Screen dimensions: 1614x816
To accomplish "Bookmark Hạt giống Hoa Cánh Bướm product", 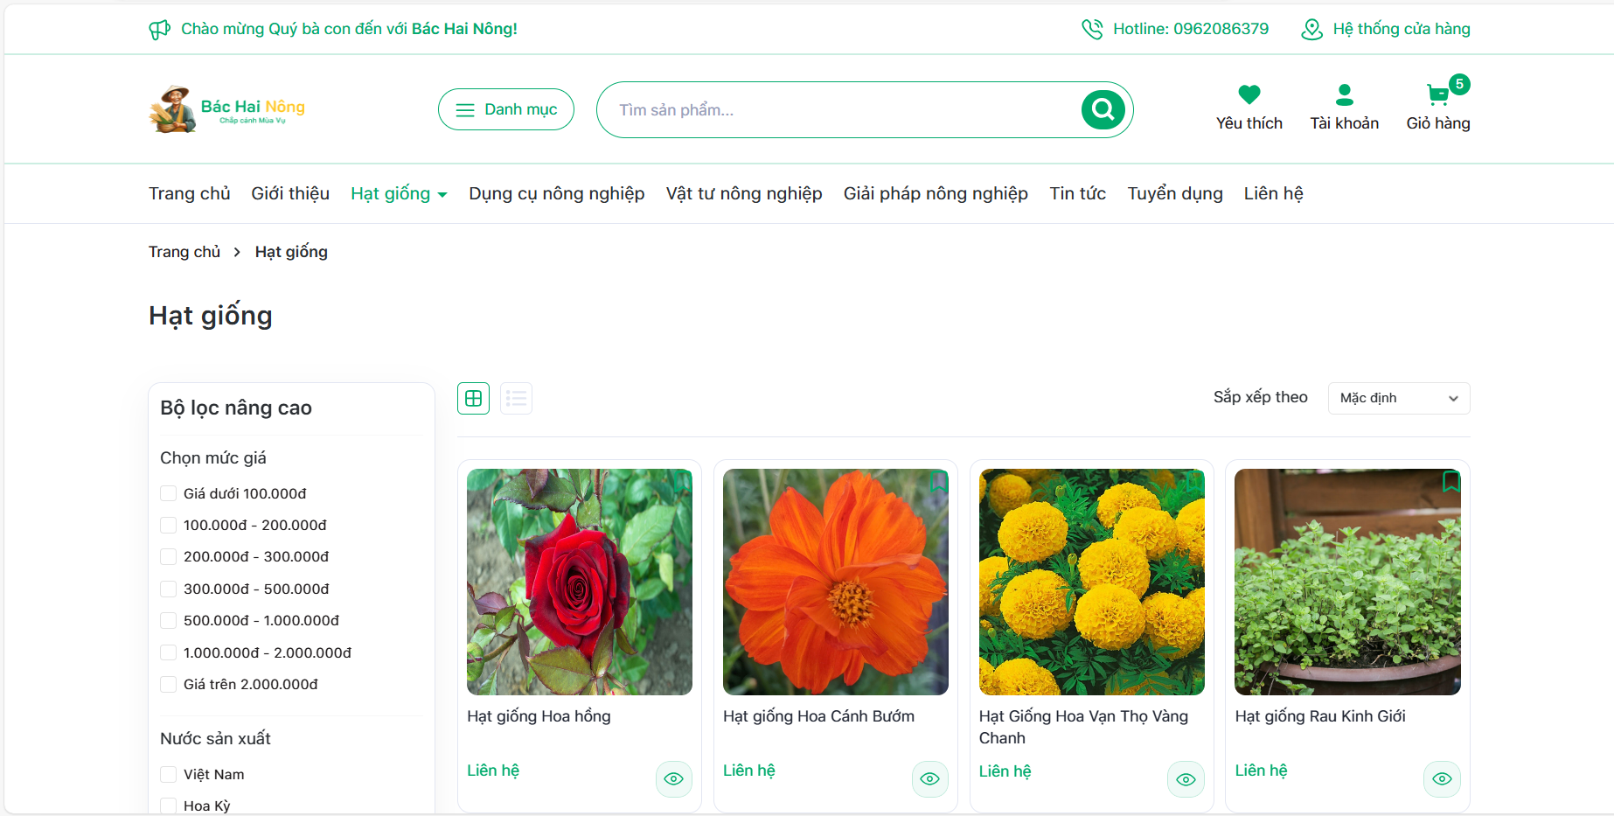I will (939, 481).
